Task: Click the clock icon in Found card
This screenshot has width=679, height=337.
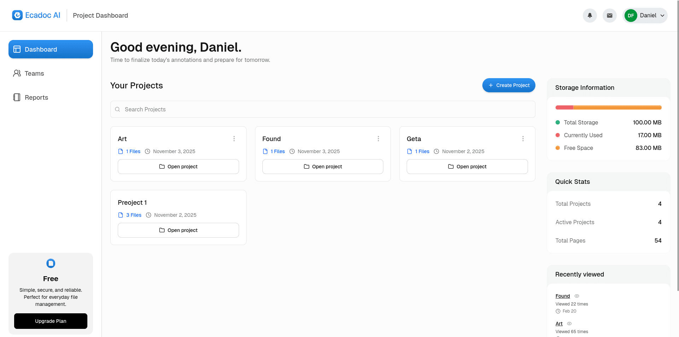Action: tap(292, 151)
